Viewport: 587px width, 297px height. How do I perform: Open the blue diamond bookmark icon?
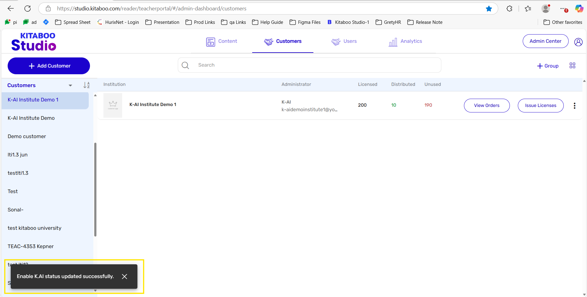tap(46, 22)
